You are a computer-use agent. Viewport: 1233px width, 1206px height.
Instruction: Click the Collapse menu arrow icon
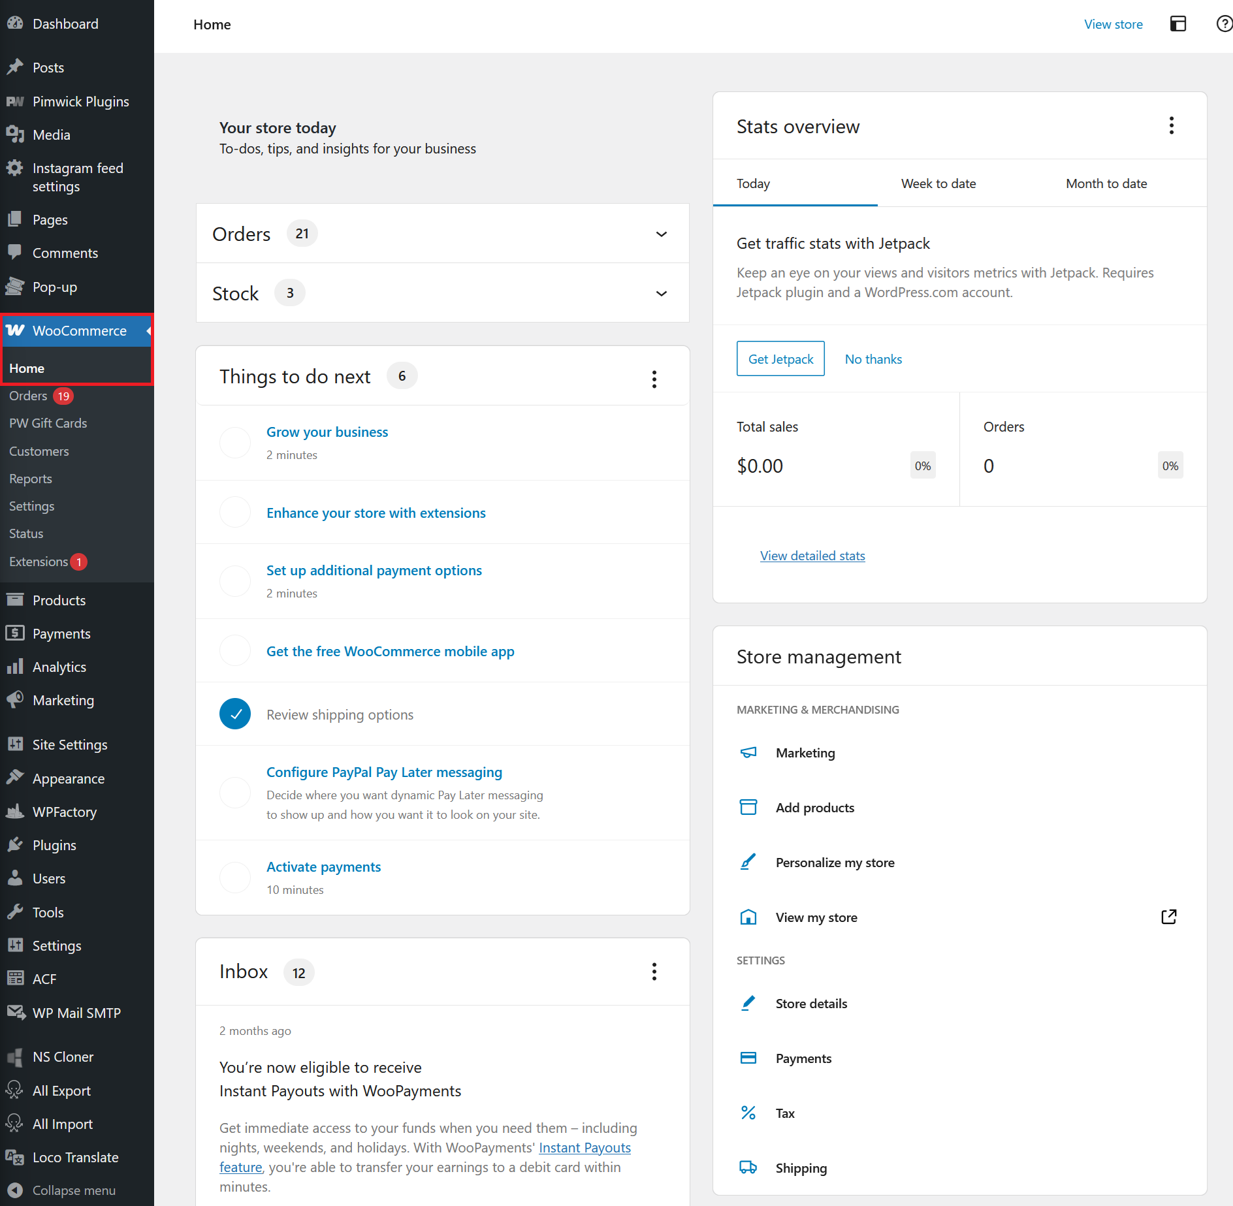[x=15, y=1190]
